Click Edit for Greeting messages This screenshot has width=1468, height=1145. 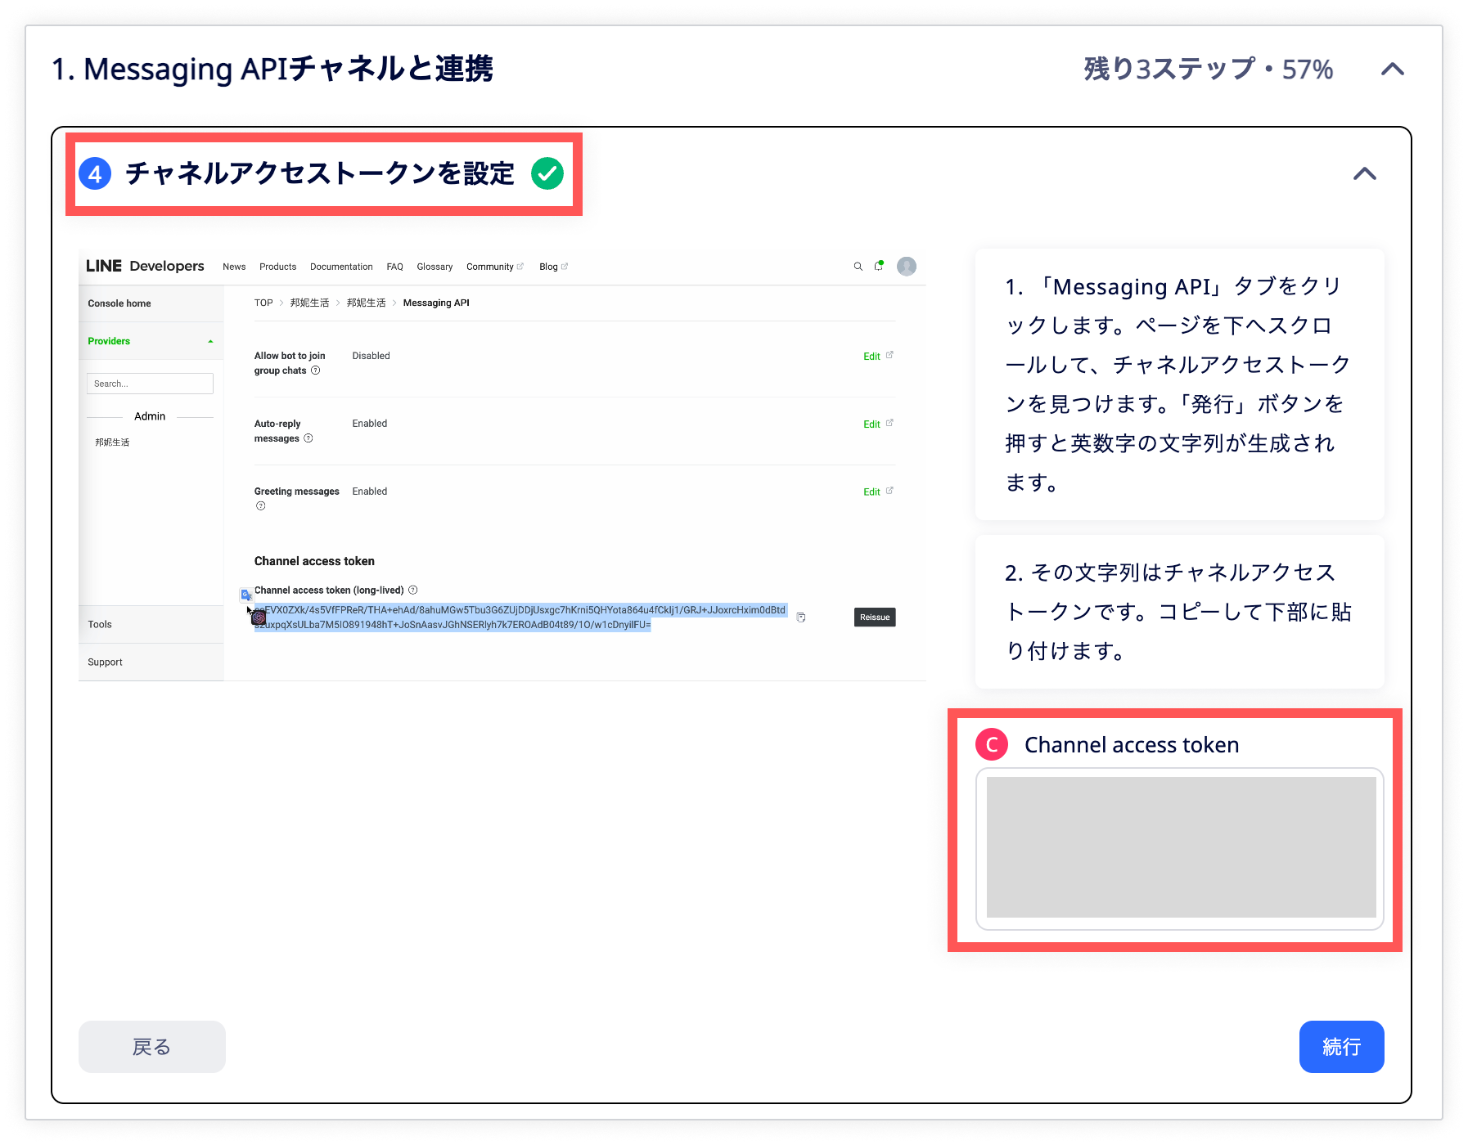click(x=878, y=492)
